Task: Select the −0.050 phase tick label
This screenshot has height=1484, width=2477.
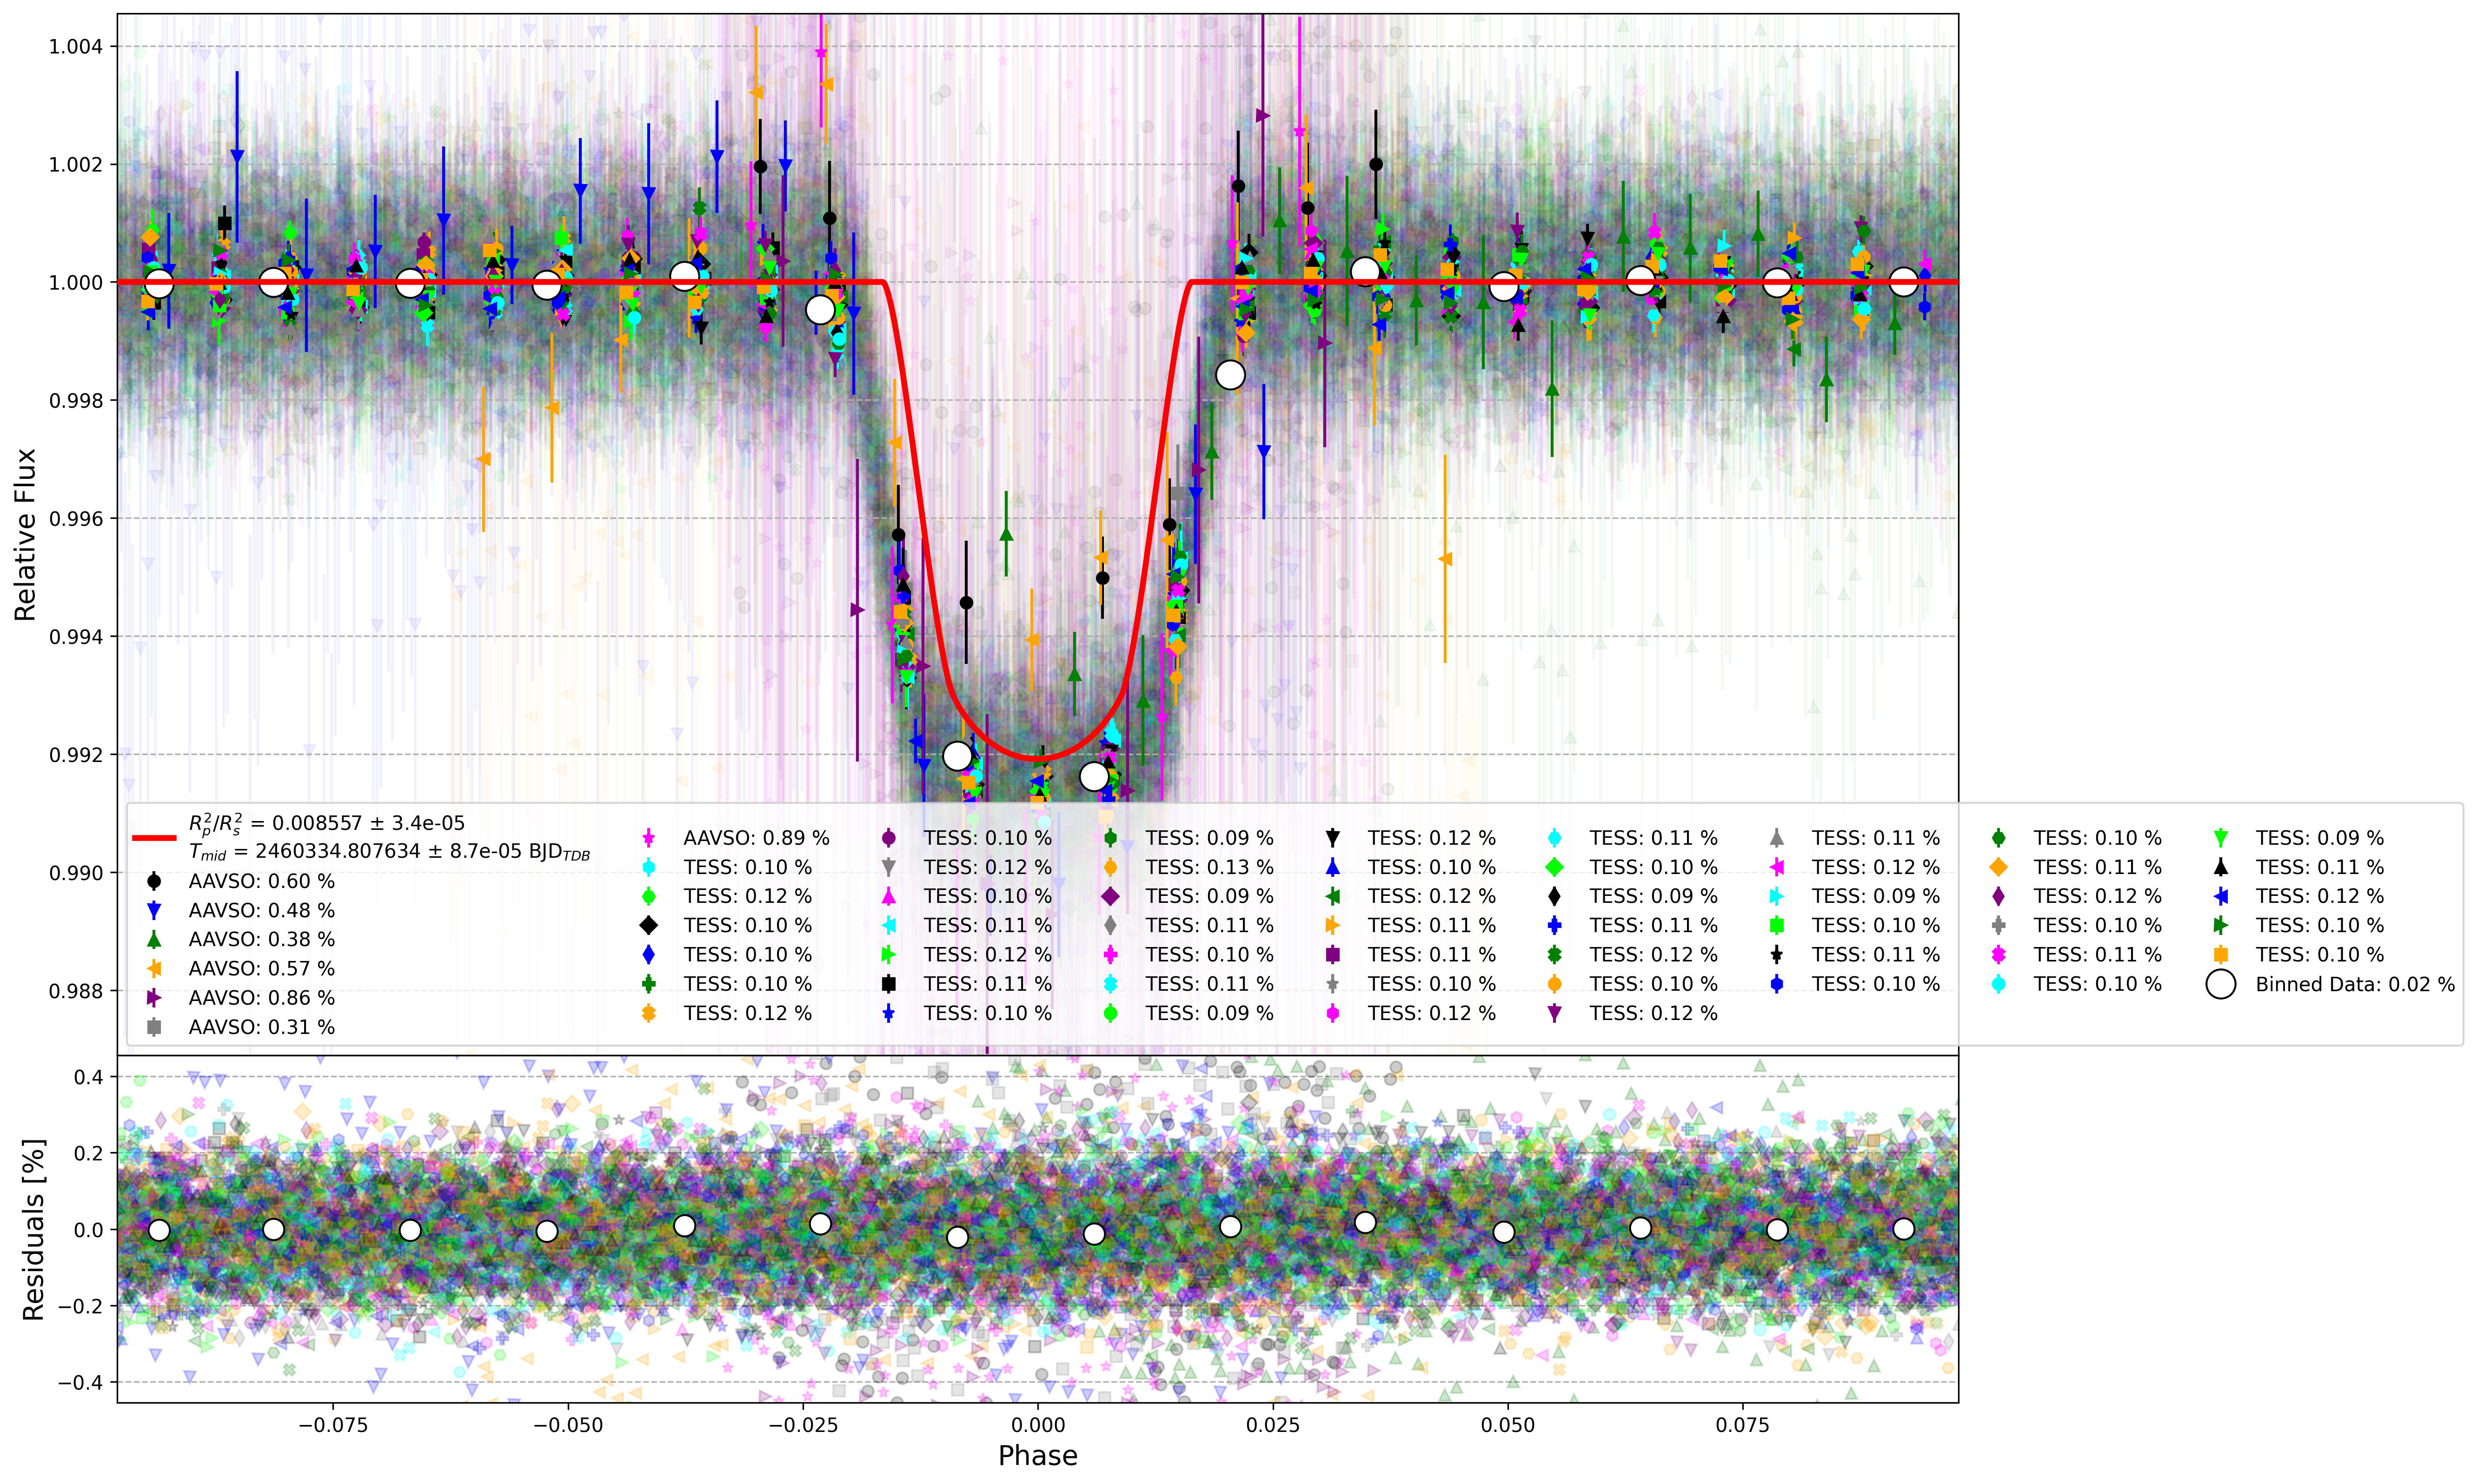Action: [568, 1425]
